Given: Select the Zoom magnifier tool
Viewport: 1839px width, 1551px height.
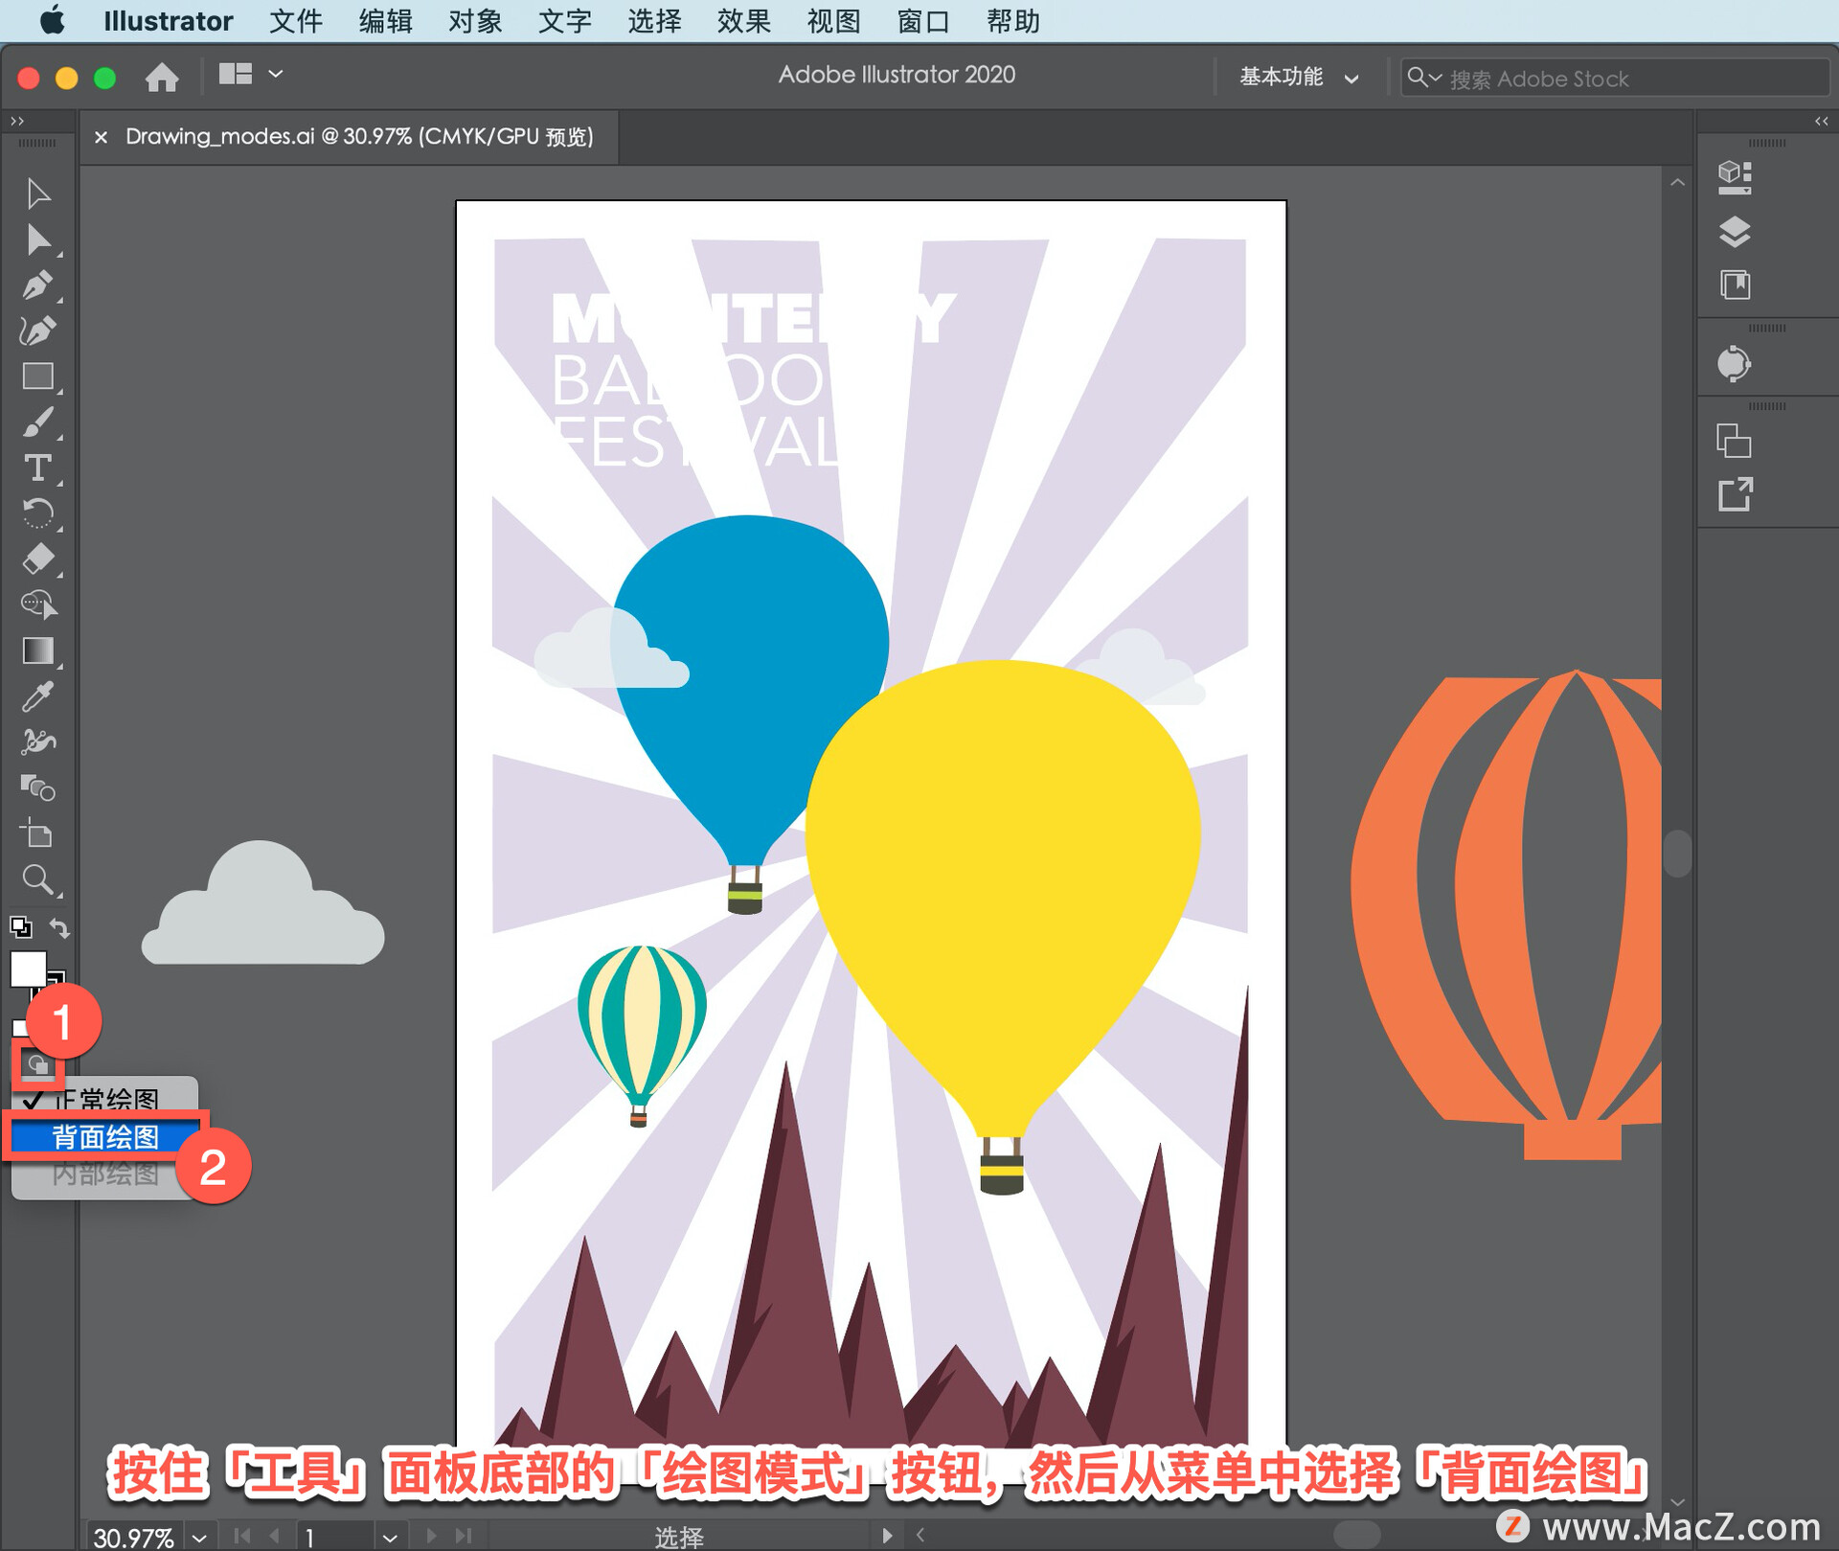Looking at the screenshot, I should click(37, 878).
